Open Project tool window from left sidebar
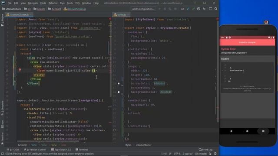The width and height of the screenshot is (278, 156). [x=2, y=20]
